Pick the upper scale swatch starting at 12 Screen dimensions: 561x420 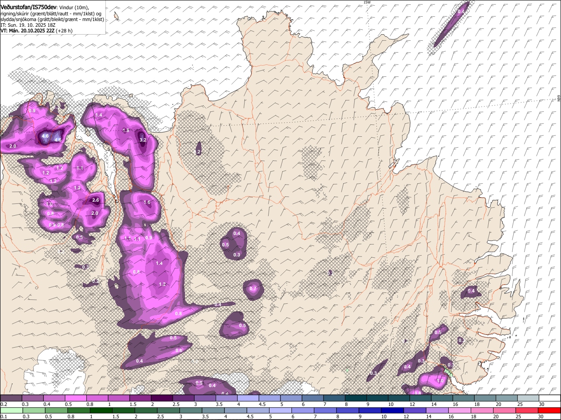[x=420, y=398]
